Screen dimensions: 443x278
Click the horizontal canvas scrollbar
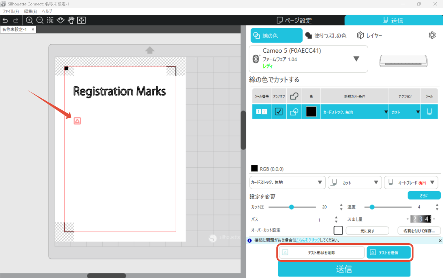106,276
